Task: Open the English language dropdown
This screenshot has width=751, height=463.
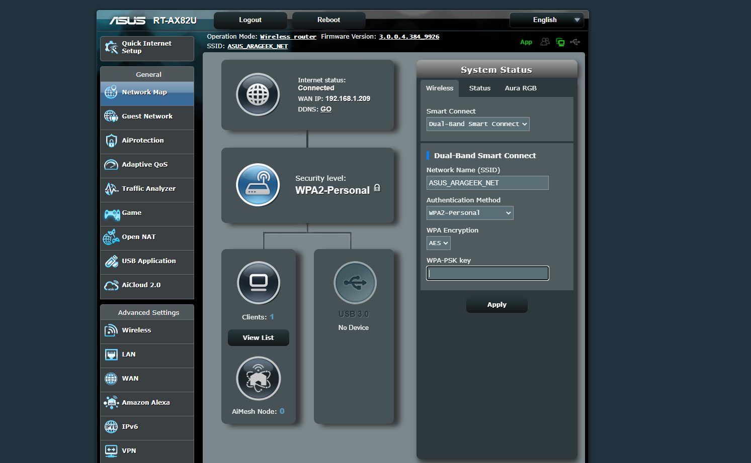Action: 546,20
